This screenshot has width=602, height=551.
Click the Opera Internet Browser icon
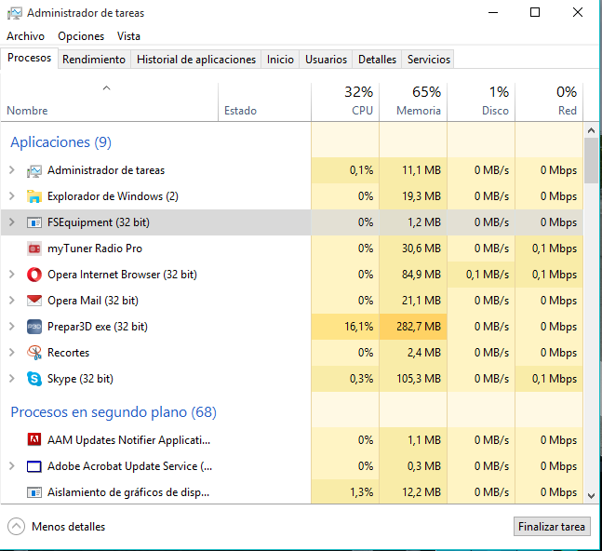[34, 275]
